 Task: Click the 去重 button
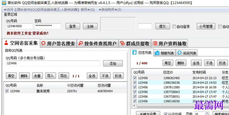pyautogui.click(x=37, y=76)
